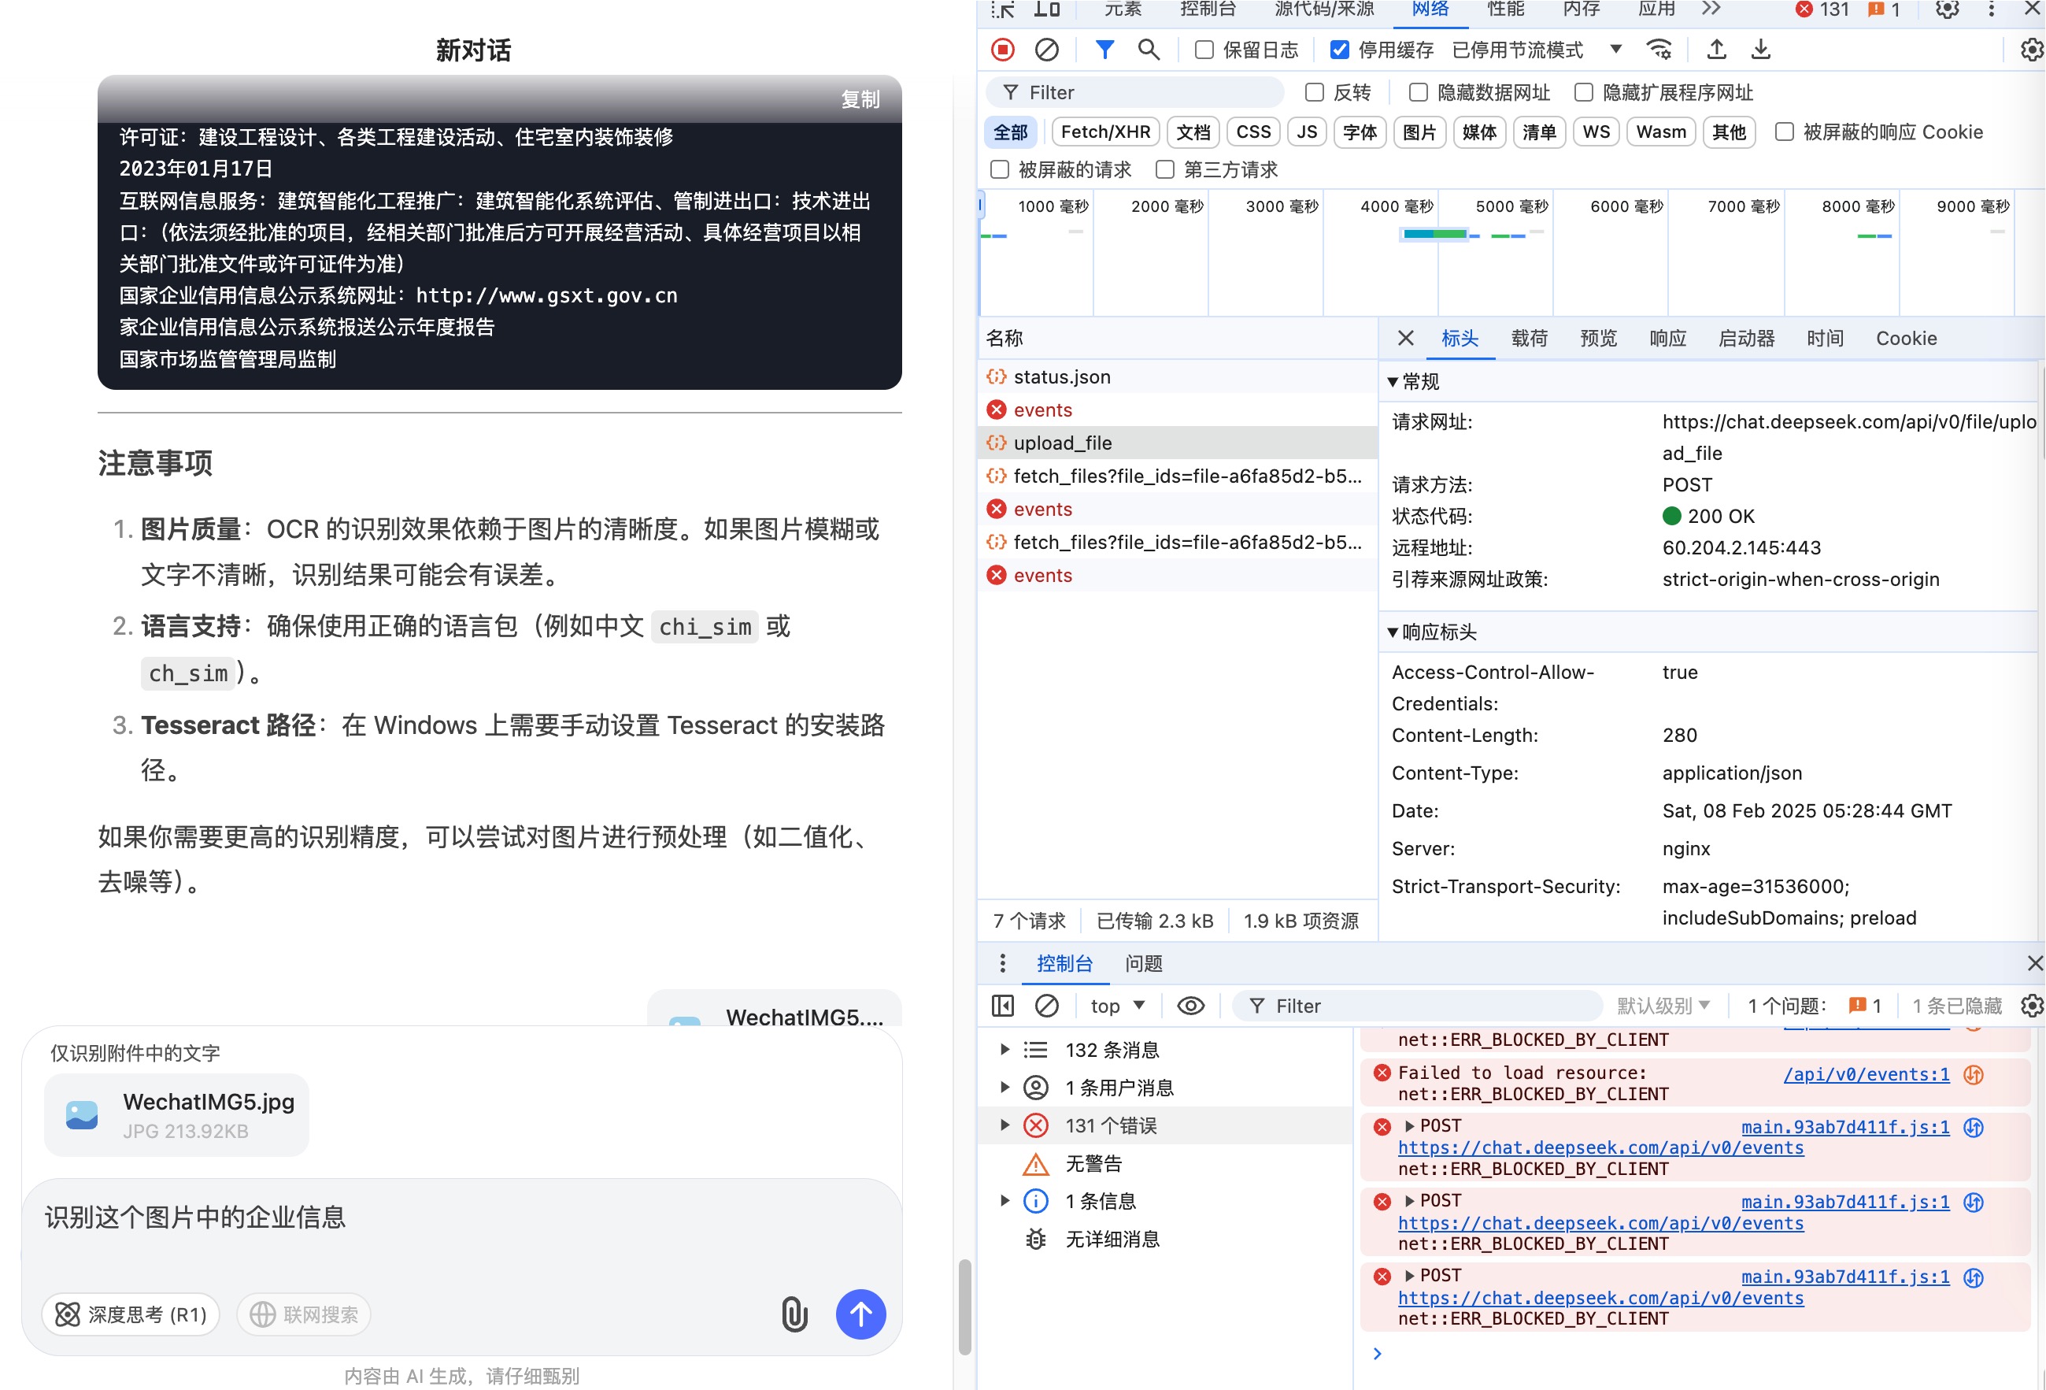Create live expression eye icon

[1191, 1006]
